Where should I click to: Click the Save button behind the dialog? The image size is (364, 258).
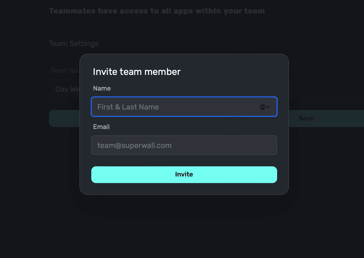pos(306,118)
